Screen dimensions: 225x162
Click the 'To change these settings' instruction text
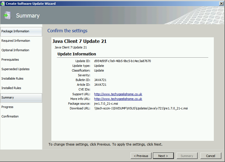point(105,144)
